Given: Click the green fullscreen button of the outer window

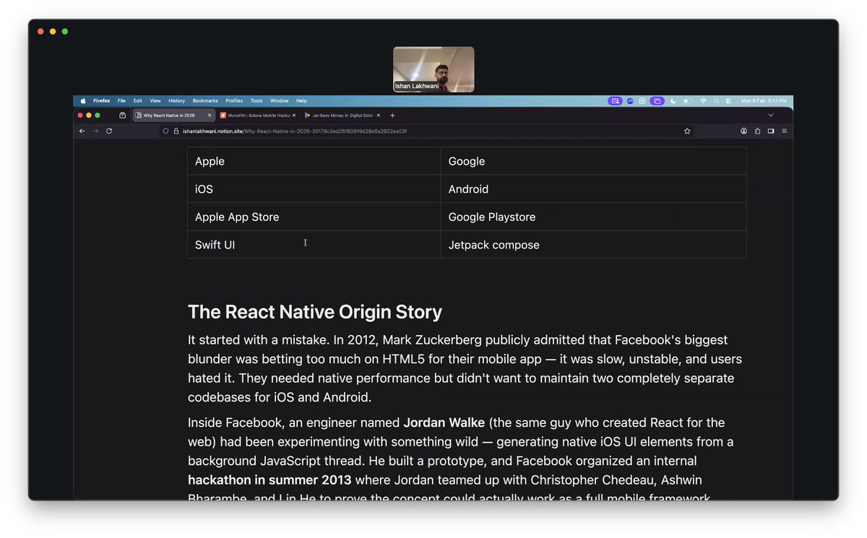Looking at the screenshot, I should tap(65, 32).
